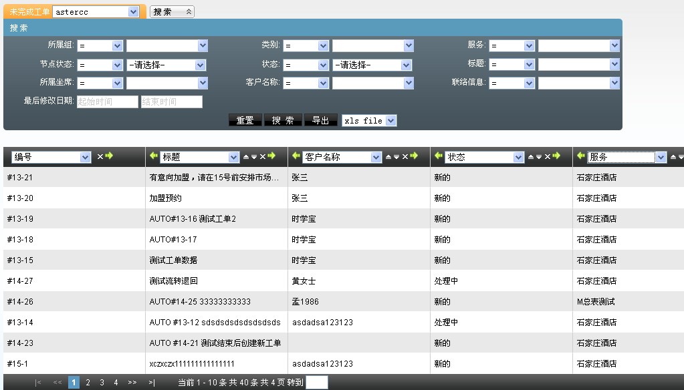684x390 pixels.
Task: Open the astercc dropdown at top
Action: click(132, 12)
